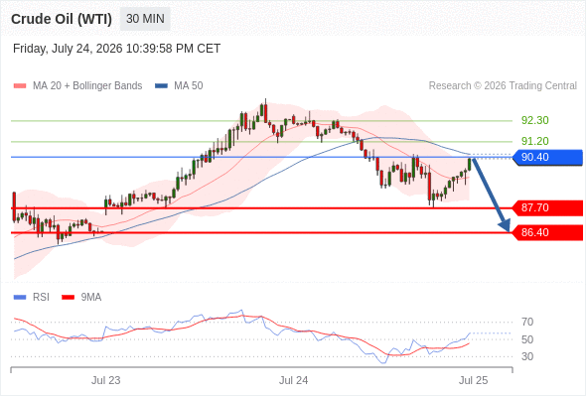The height and width of the screenshot is (397, 586).
Task: Click the Jul 23 date axis label
Action: (106, 380)
